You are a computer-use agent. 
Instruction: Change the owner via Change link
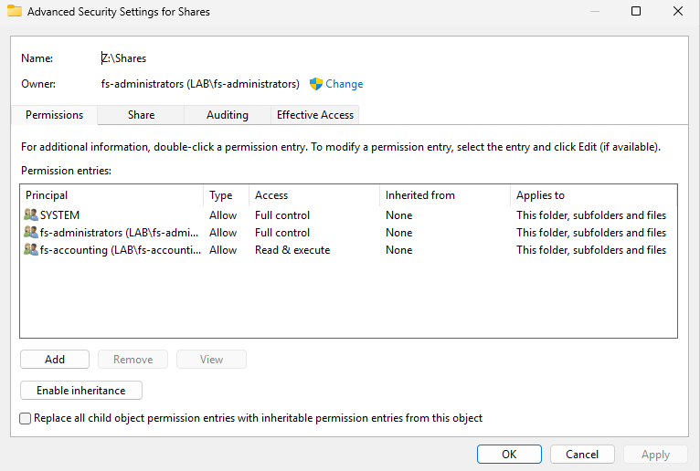[344, 84]
